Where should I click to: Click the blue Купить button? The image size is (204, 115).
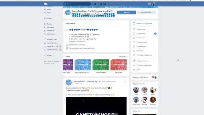pyautogui.click(x=127, y=12)
